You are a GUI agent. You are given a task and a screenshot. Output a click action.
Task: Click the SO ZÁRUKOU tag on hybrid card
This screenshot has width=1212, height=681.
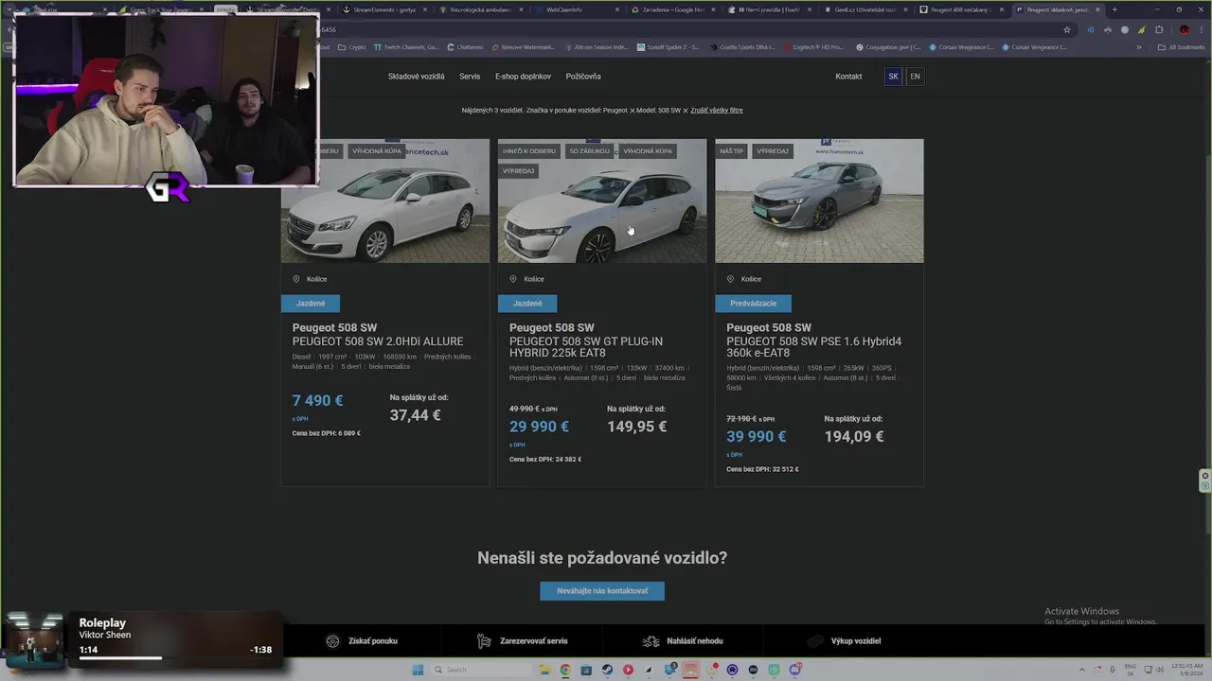click(590, 151)
